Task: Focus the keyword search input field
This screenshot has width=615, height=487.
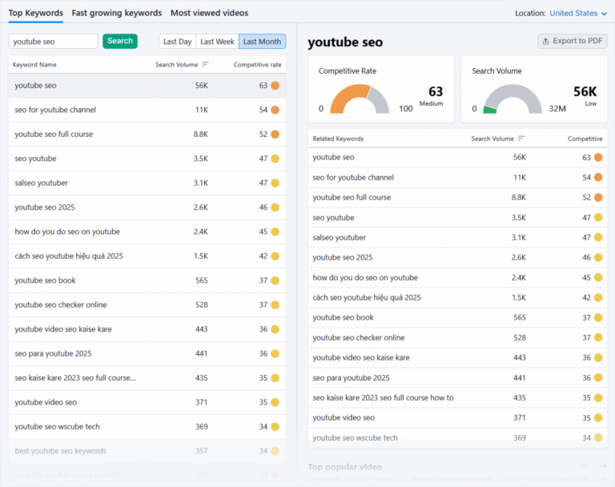Action: coord(53,41)
